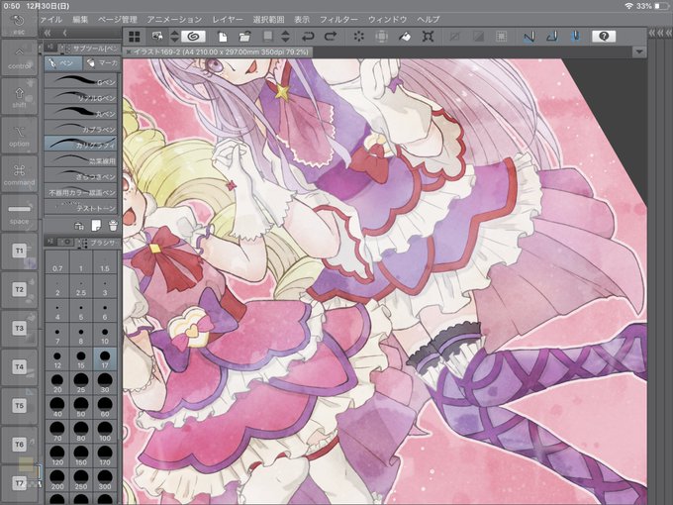Screen dimensions: 673x505
Task: Open the ウィンドウ menu
Action: [x=388, y=20]
